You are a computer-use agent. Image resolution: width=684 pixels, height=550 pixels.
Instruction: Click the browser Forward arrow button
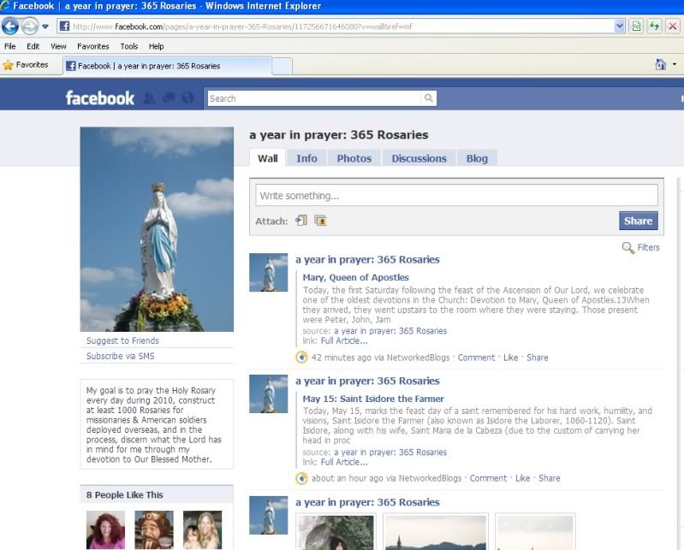tap(30, 27)
